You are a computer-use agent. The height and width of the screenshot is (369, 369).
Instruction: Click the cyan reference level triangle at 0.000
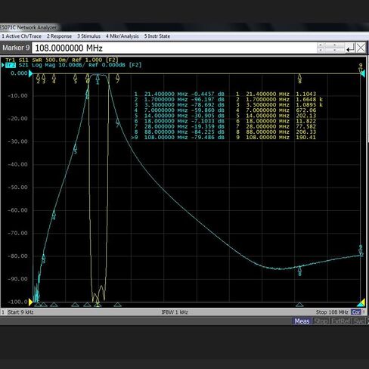[x=30, y=73]
